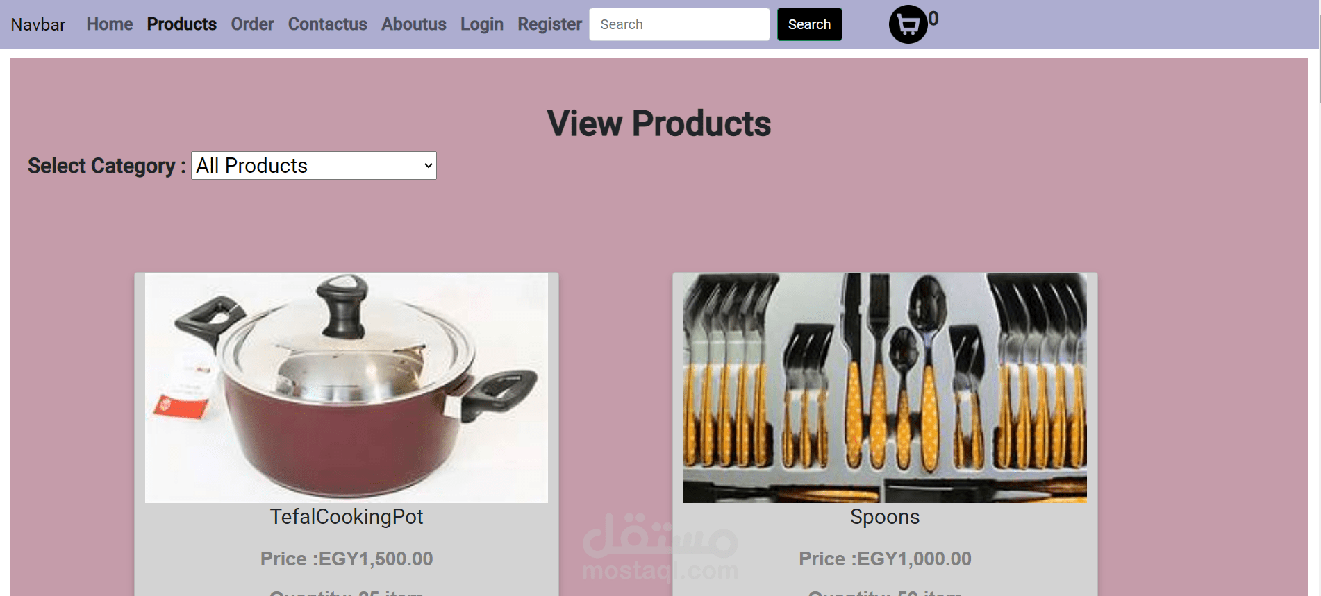Click the black Search button

click(809, 24)
